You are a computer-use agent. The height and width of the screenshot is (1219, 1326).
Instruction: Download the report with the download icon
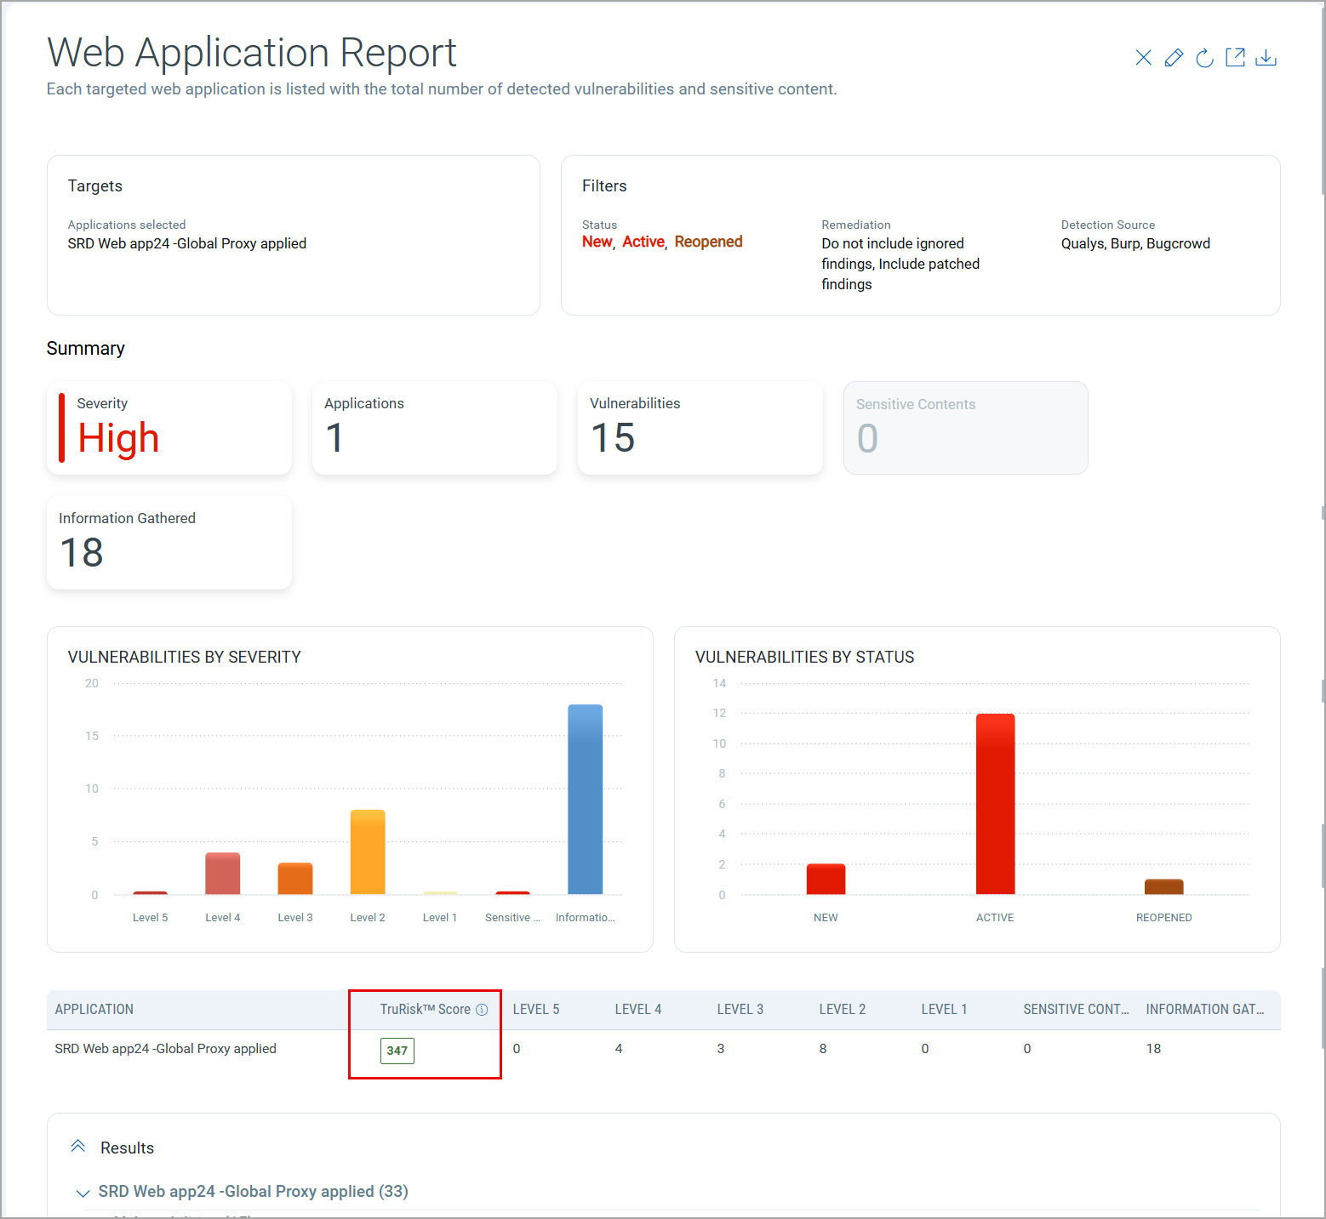click(x=1266, y=58)
